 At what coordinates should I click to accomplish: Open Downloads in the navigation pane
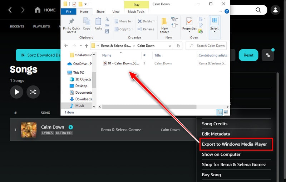81,99
